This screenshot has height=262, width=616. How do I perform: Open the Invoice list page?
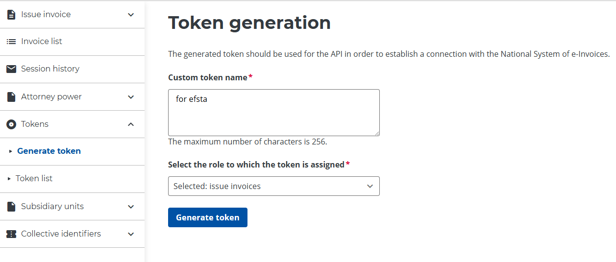point(42,42)
